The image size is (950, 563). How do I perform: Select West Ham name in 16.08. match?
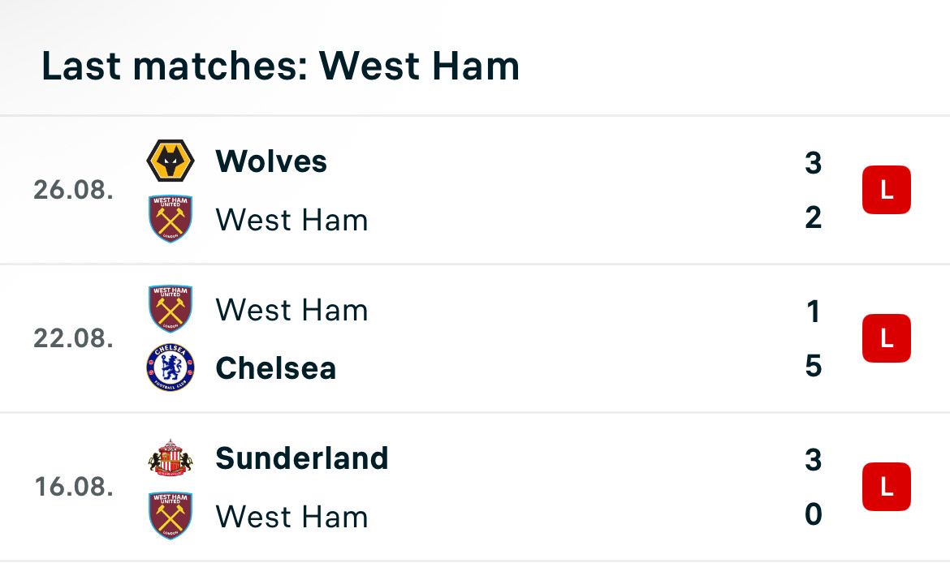292,517
